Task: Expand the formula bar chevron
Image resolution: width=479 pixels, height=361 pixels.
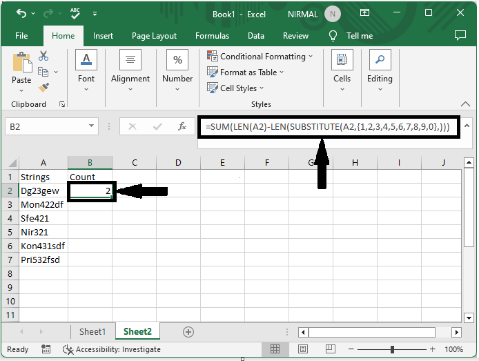Action: click(x=467, y=126)
